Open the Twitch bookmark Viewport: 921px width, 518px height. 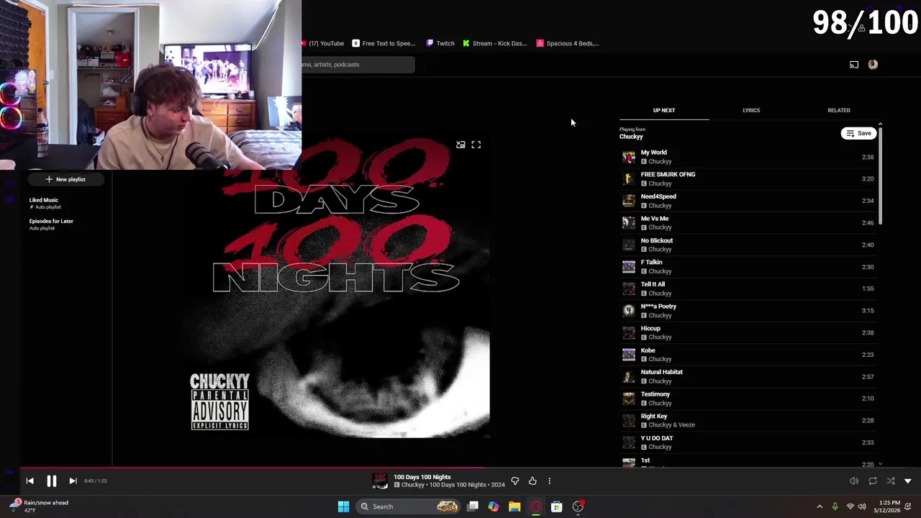pos(440,43)
